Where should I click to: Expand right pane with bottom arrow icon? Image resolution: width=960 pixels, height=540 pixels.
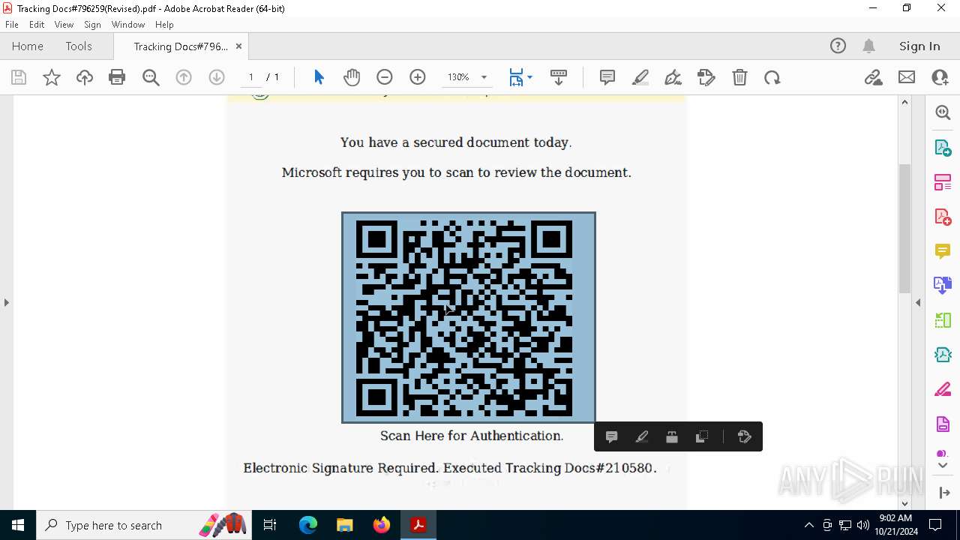(x=943, y=493)
